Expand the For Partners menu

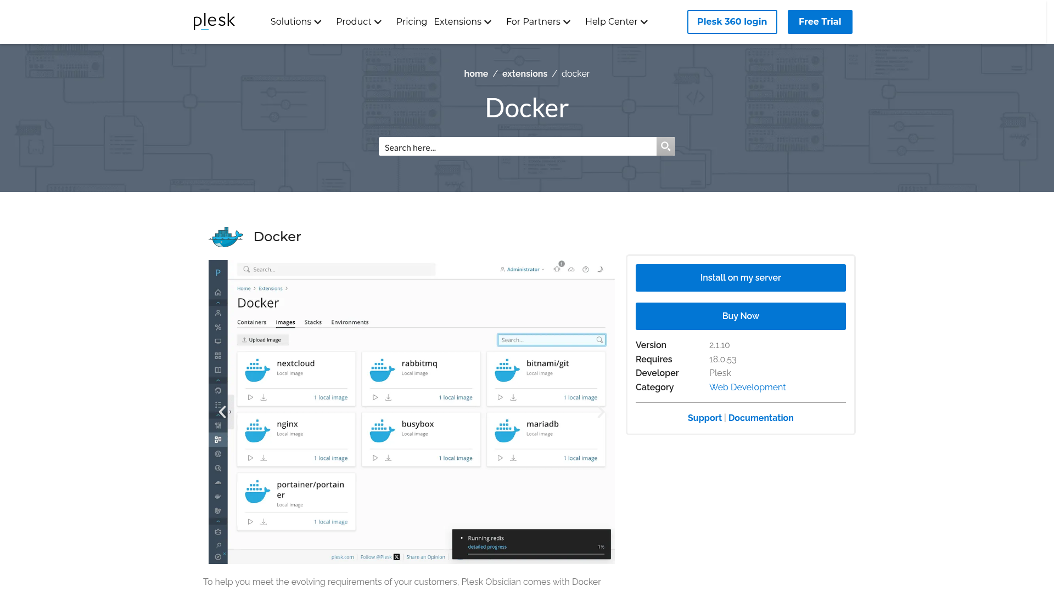538,22
